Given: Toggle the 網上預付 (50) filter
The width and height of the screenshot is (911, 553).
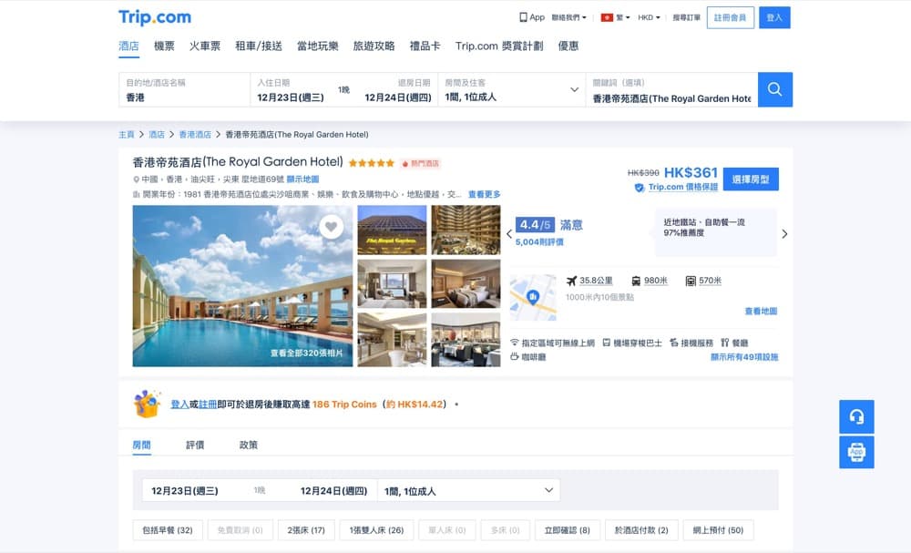Looking at the screenshot, I should point(718,529).
